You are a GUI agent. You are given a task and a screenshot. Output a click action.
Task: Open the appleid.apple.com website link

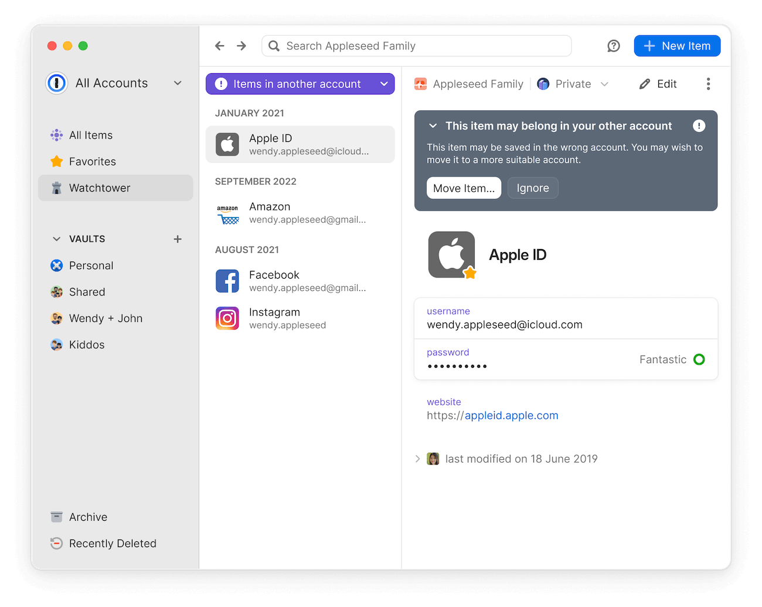(x=511, y=415)
